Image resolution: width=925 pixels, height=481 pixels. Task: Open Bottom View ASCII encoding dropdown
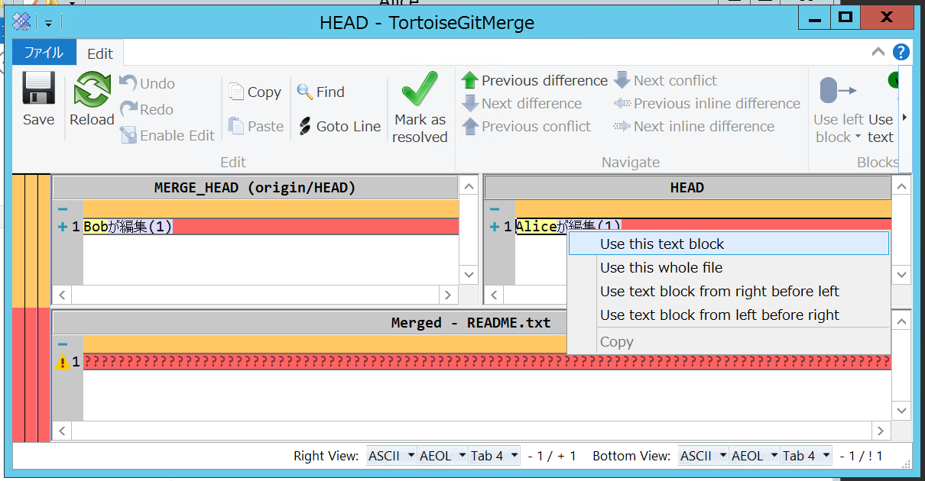tap(703, 456)
